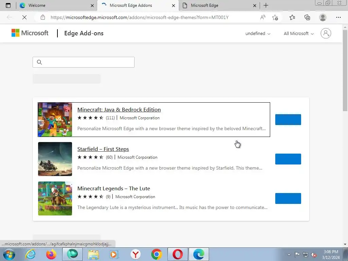The width and height of the screenshot is (348, 261).
Task: Open Minecraft: Java & Bedrock Edition
Action: pos(119,110)
